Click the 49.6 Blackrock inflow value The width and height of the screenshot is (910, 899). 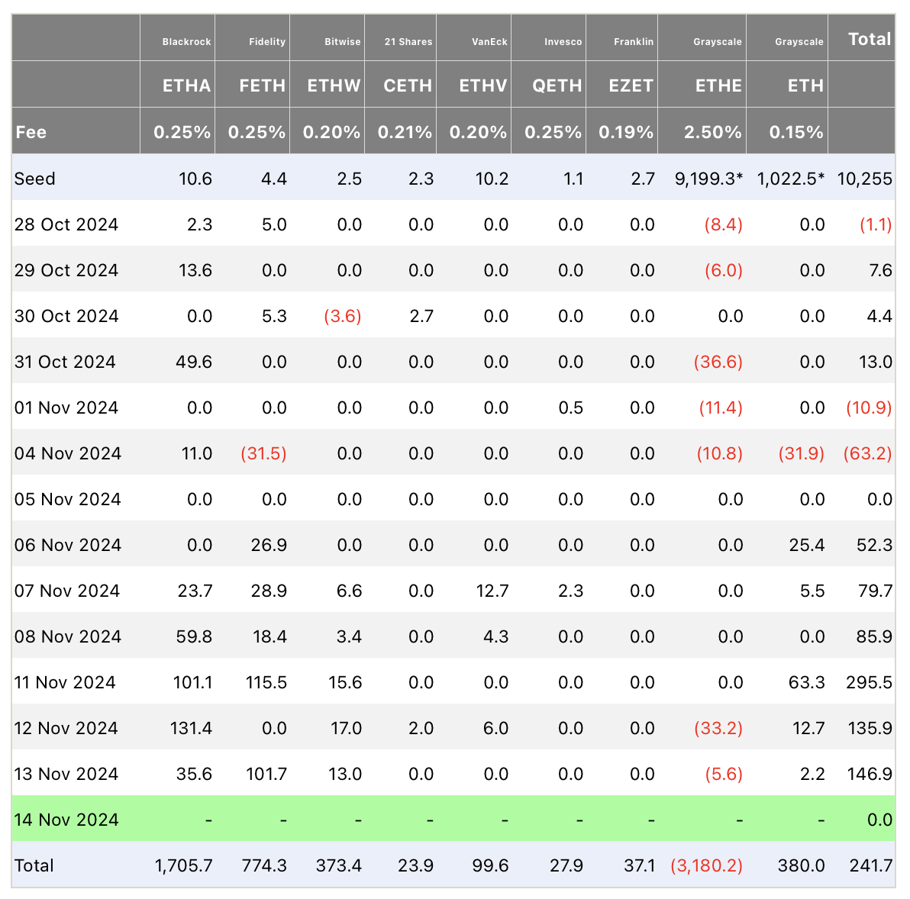coord(194,362)
